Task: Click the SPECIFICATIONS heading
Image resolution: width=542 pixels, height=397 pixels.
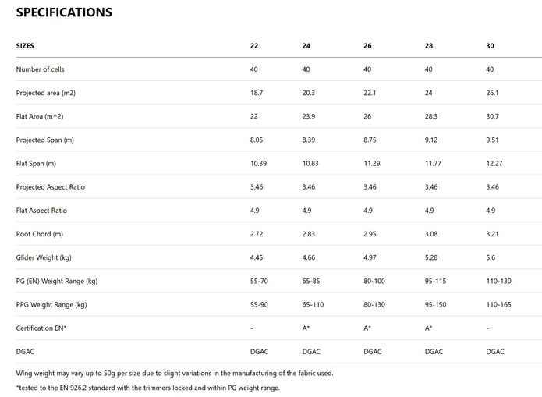Action: click(64, 12)
